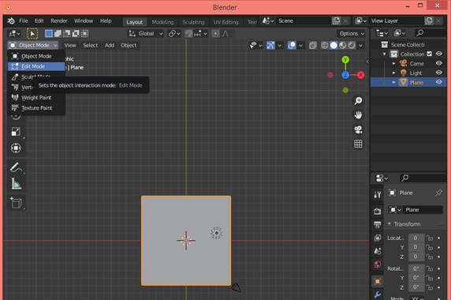
Task: Select Edit Mode in the mode list
Action: 36,66
